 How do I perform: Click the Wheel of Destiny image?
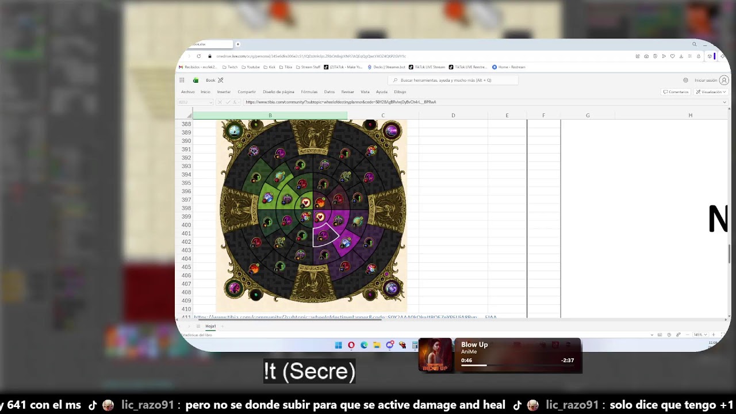click(x=311, y=216)
